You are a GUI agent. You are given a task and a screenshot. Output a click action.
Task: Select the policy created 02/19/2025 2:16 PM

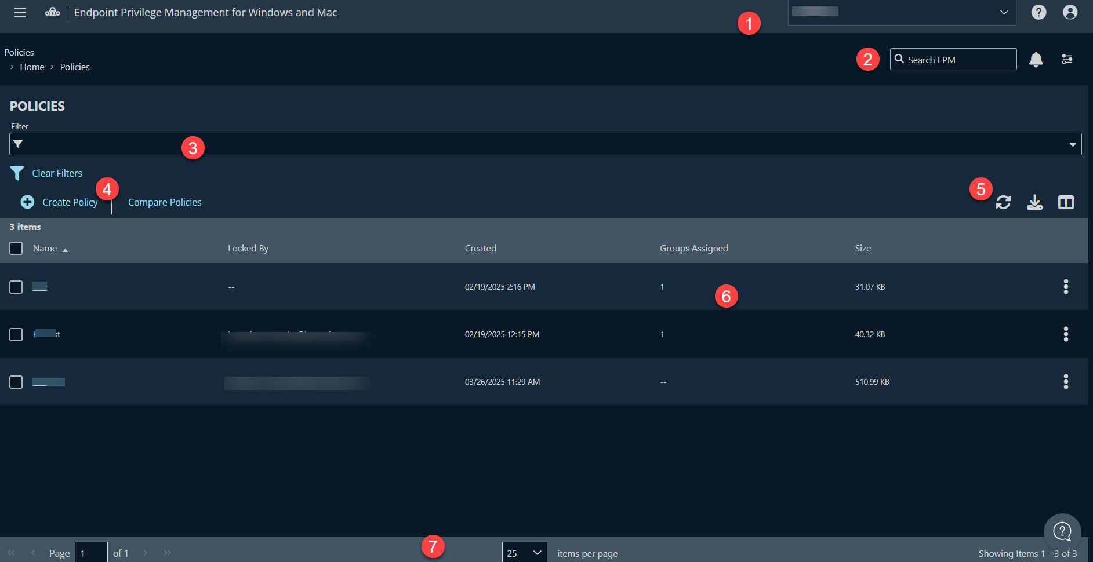click(16, 287)
